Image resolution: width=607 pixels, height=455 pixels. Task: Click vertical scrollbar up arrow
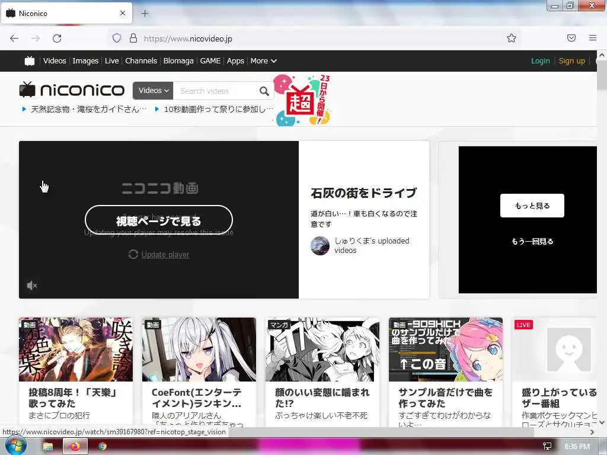tap(602, 55)
